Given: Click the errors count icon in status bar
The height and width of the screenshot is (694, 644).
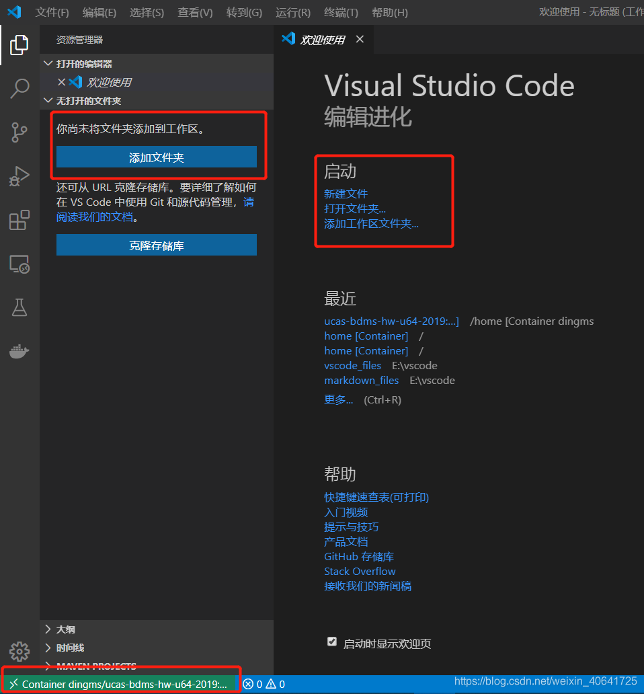Looking at the screenshot, I should [249, 685].
